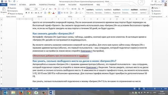Switch to the ВСТАВКА tab
Screen dimensions: 168x95
pyautogui.click(x=23, y=5)
